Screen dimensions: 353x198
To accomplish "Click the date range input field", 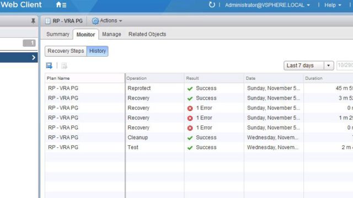I will (x=345, y=65).
